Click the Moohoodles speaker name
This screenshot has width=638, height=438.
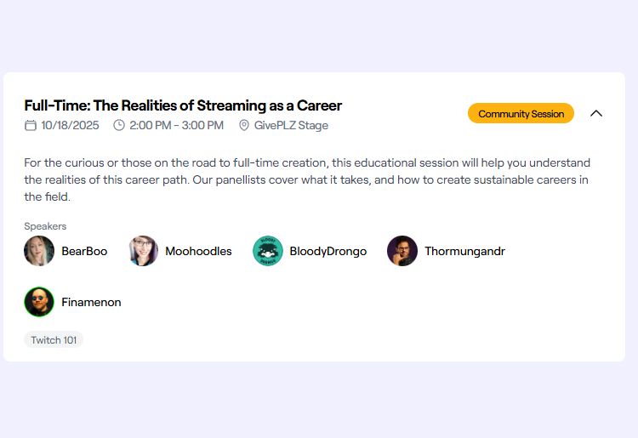point(198,251)
